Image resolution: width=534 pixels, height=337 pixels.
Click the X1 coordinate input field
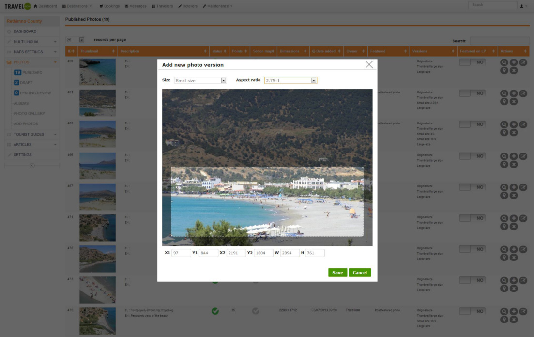(181, 253)
